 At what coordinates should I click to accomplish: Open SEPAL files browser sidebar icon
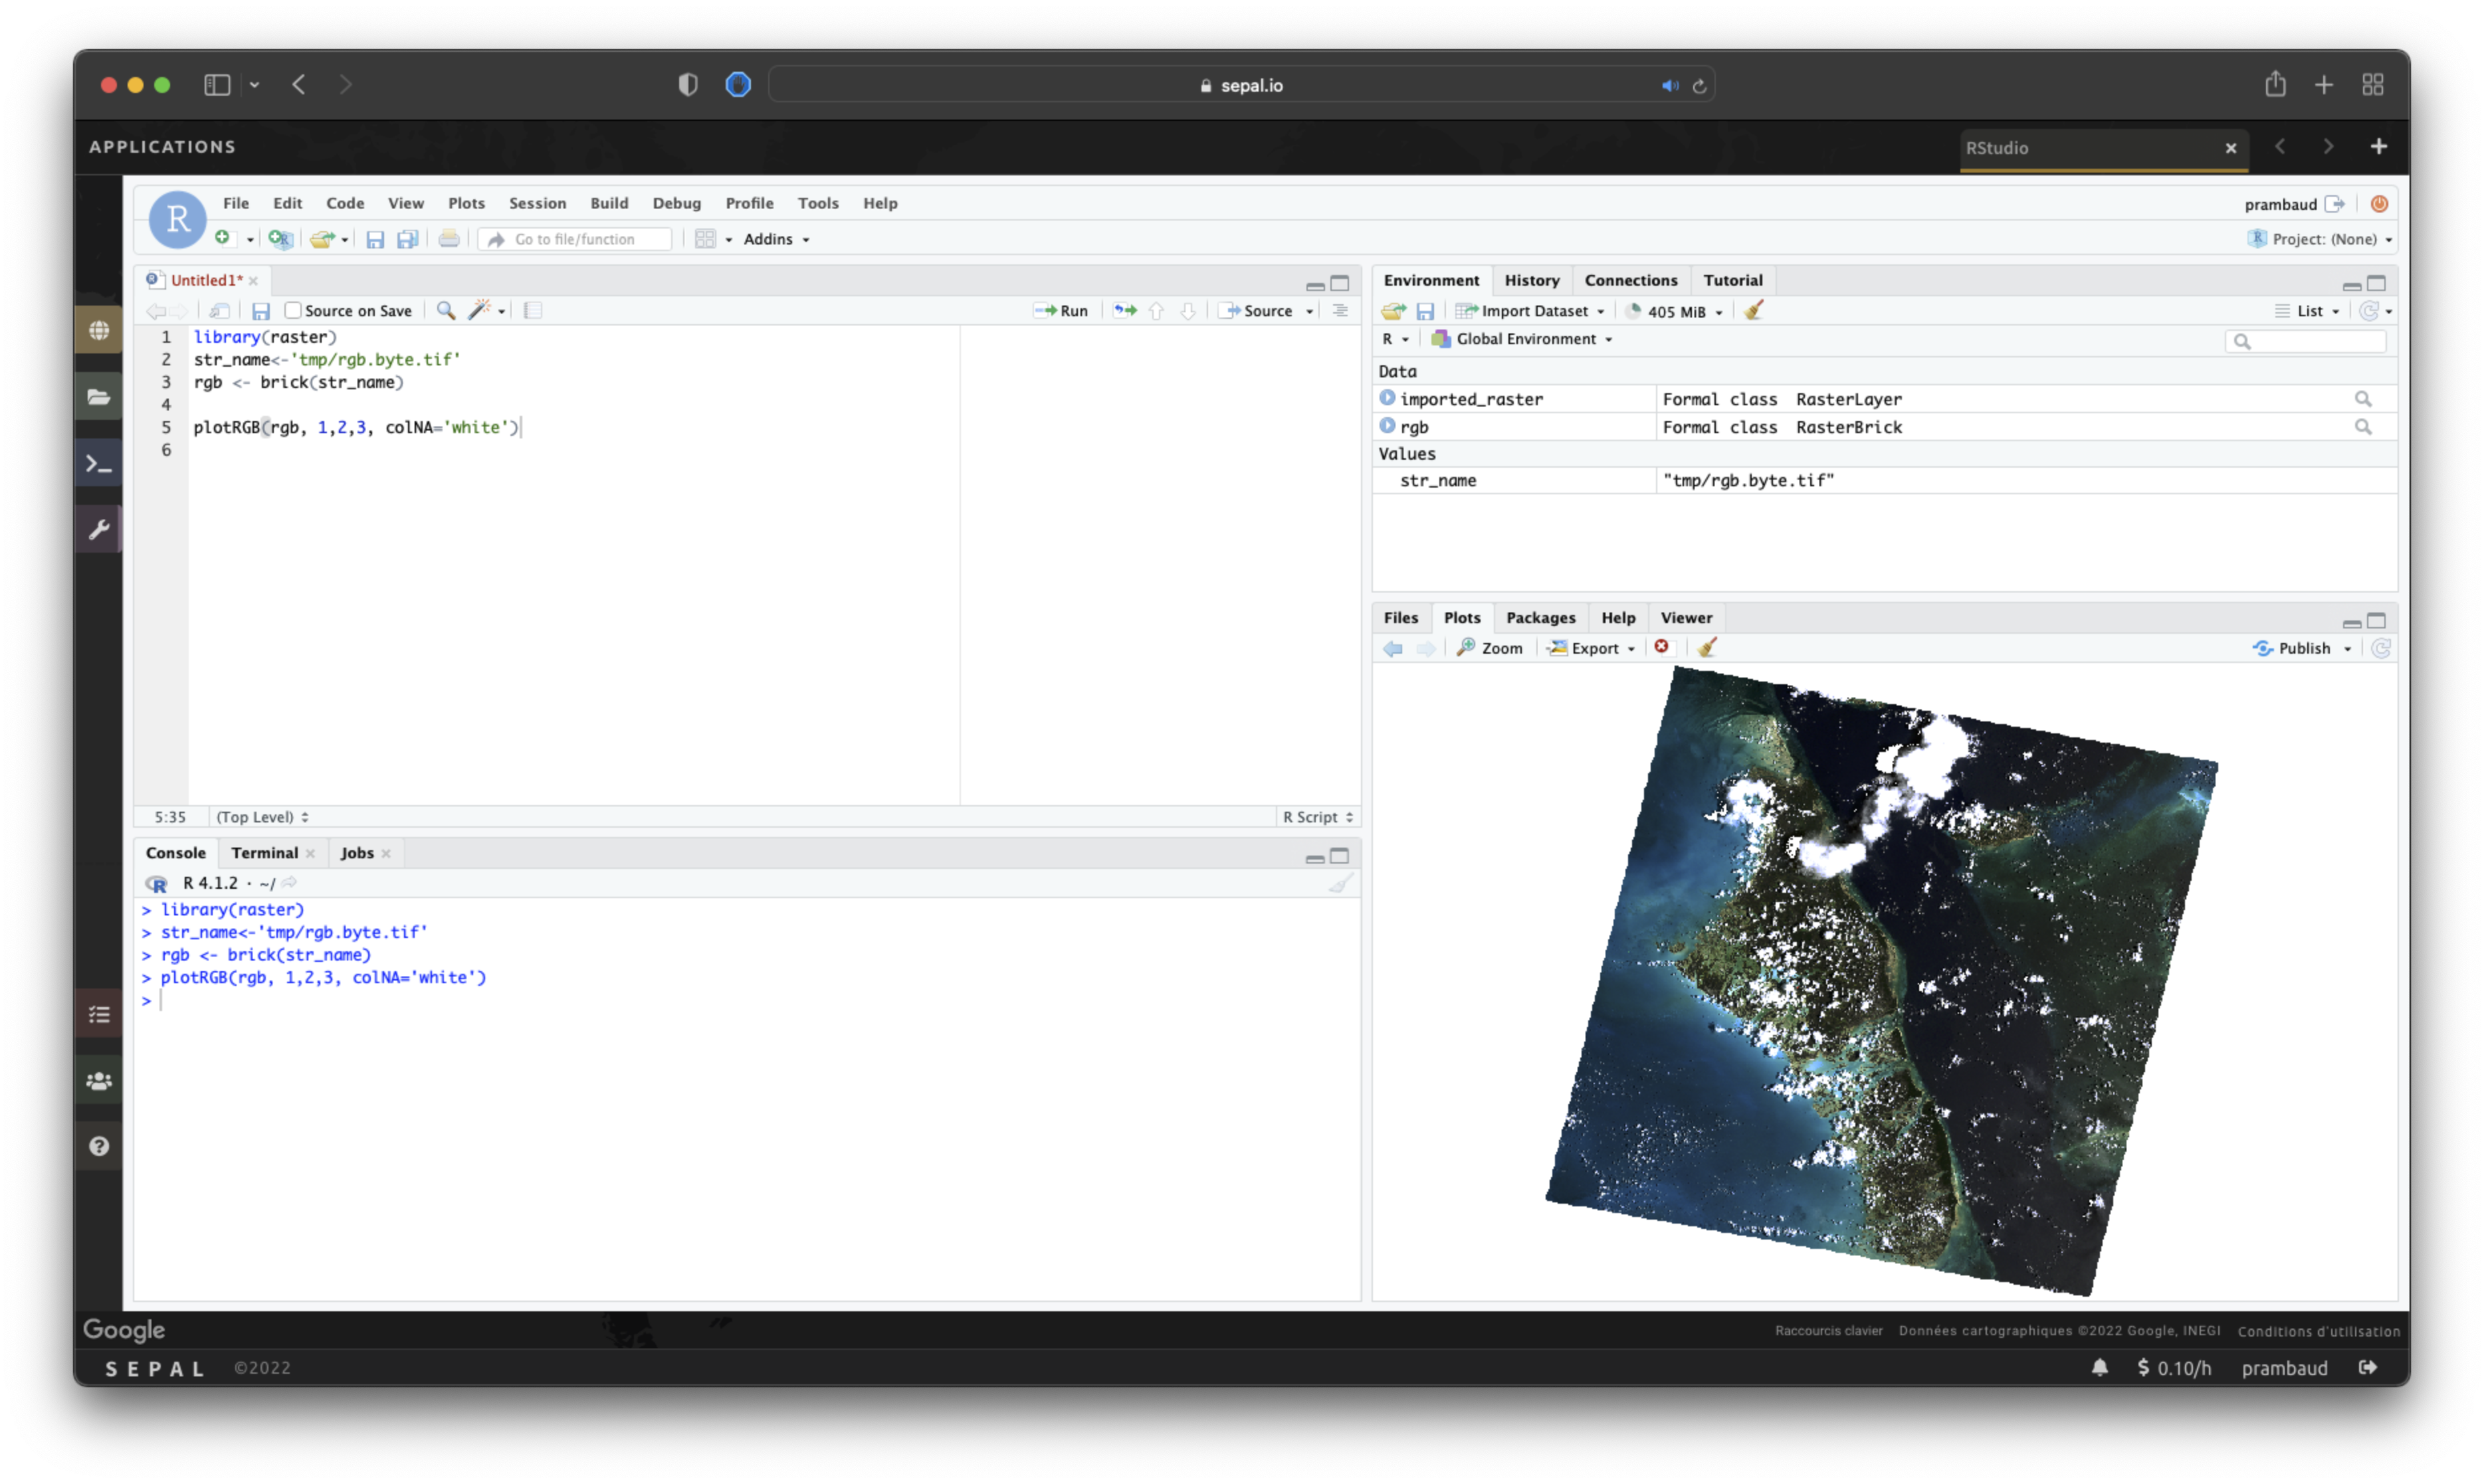[98, 396]
